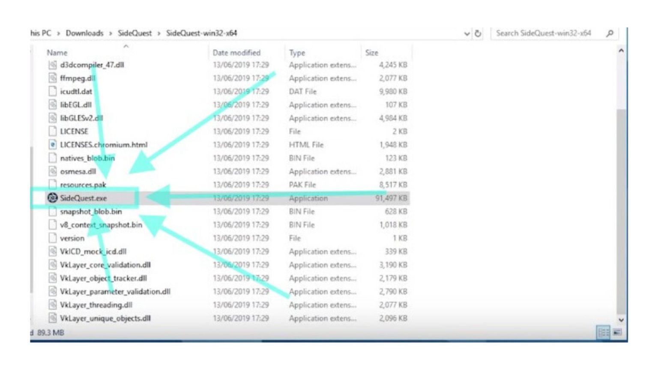
Task: Click the osmesa.dll file icon
Action: coord(52,171)
